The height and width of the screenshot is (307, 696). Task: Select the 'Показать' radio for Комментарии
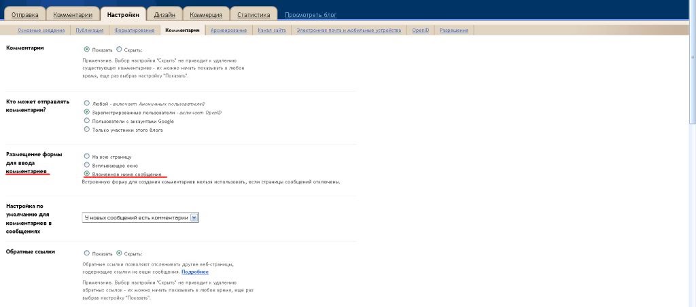[86, 50]
